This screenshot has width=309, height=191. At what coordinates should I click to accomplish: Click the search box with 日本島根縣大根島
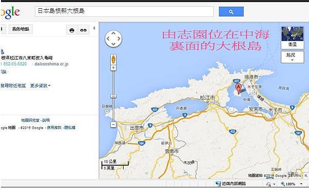point(124,11)
